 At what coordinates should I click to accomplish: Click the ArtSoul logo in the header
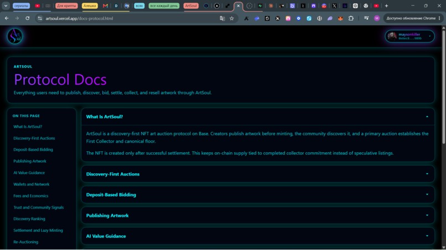coord(15,36)
